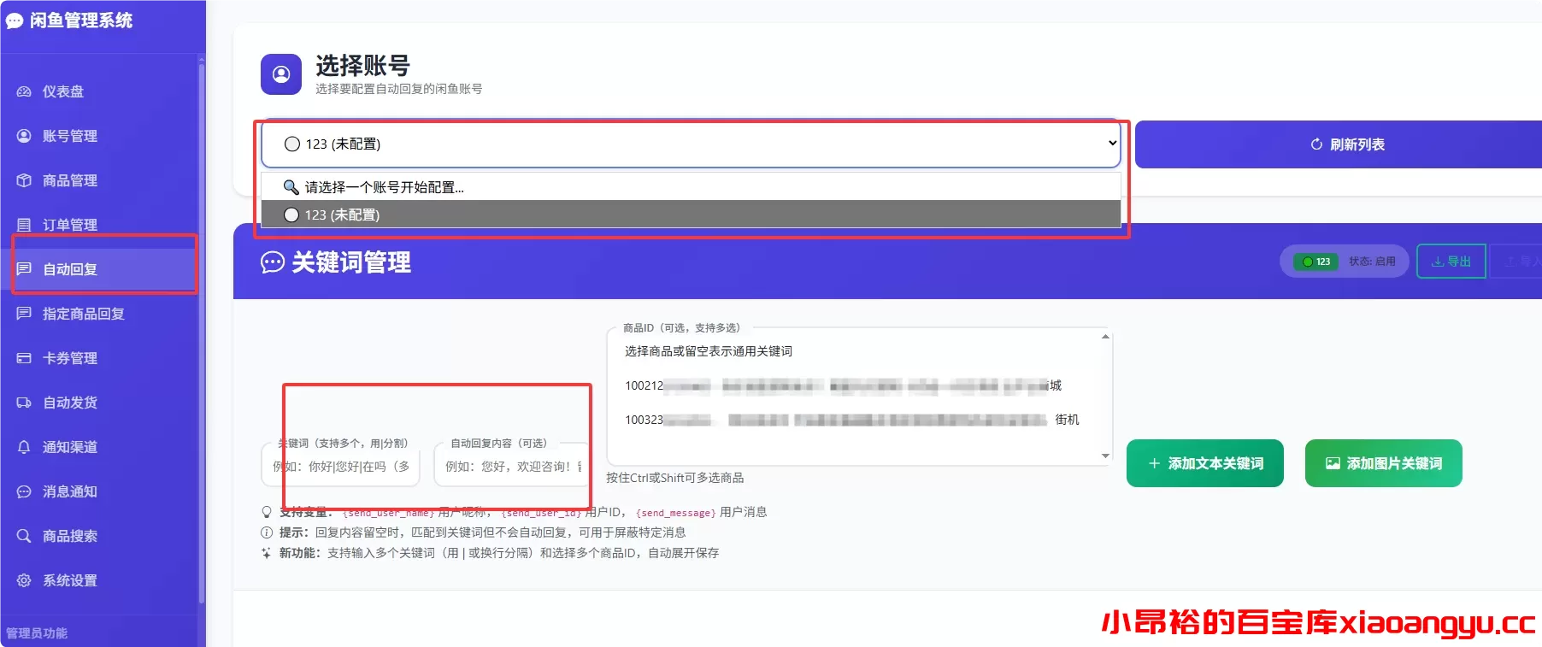Click the product list scroll-up arrow
1542x647 pixels.
click(x=1105, y=337)
